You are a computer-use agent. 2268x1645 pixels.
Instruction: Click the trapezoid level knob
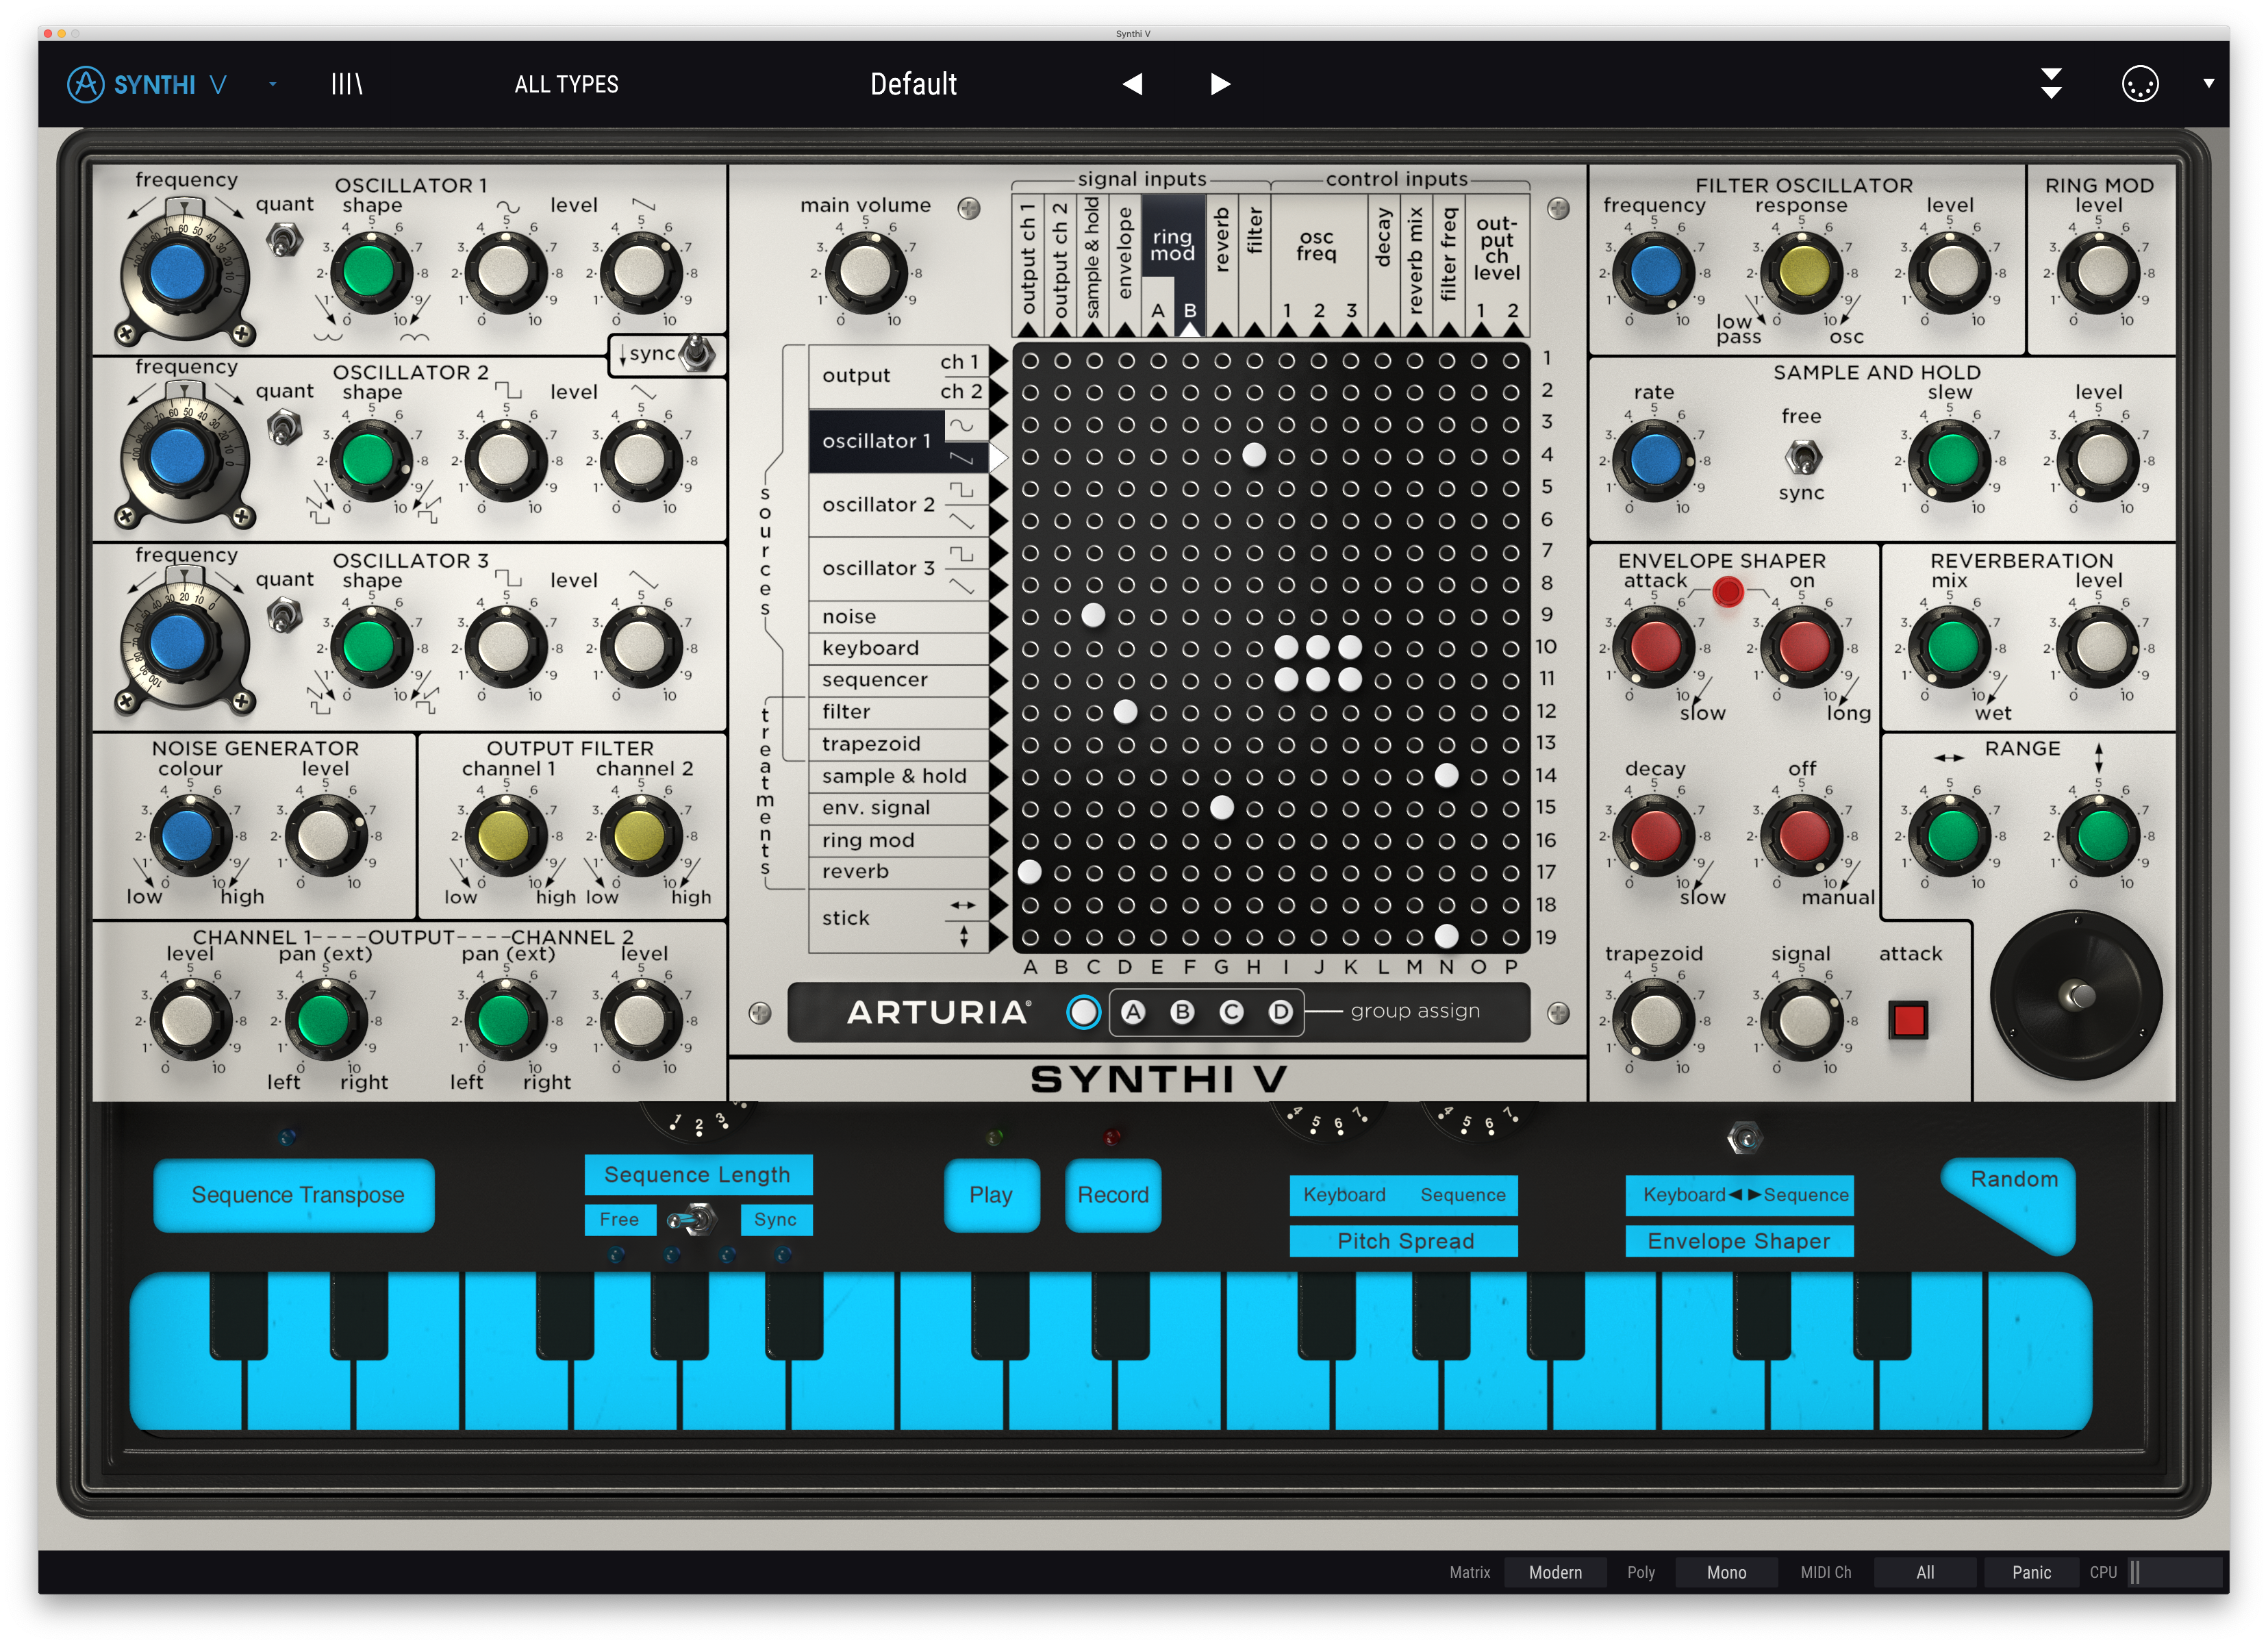point(1655,1020)
